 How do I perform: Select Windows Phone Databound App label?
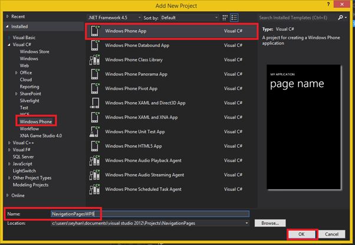(x=137, y=45)
